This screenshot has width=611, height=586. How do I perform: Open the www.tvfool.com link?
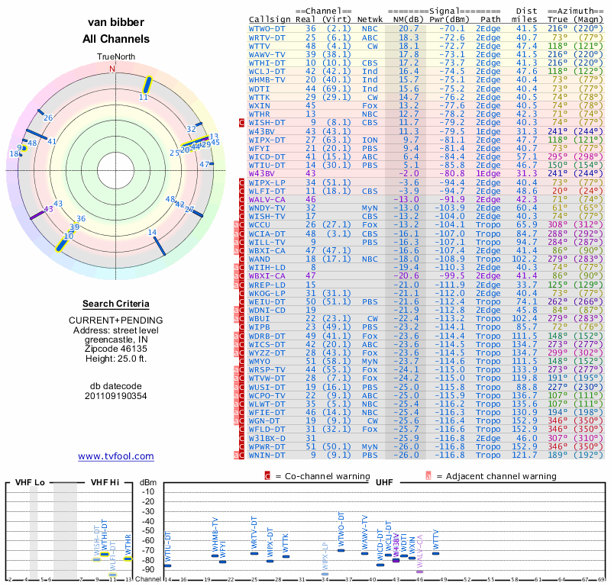point(116,456)
